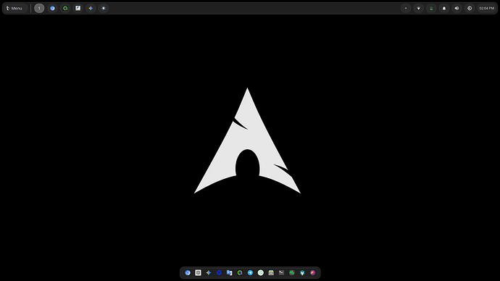Open the file manager from the dock

point(271,273)
